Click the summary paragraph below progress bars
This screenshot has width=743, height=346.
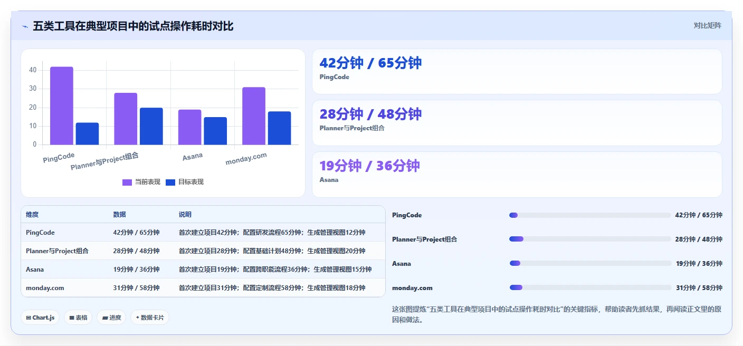pos(557,314)
